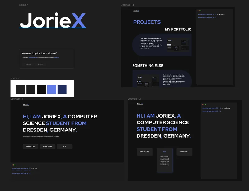
Task: Click the green terminal dot below Desktop - 1
Action: point(15,165)
